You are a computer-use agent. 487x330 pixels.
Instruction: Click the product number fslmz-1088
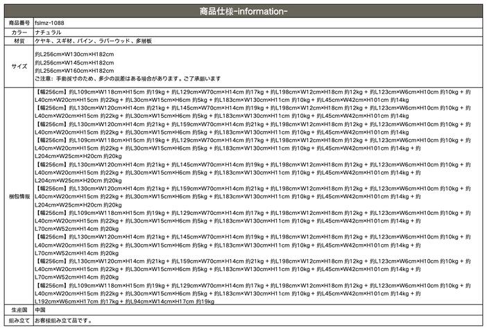click(x=47, y=24)
